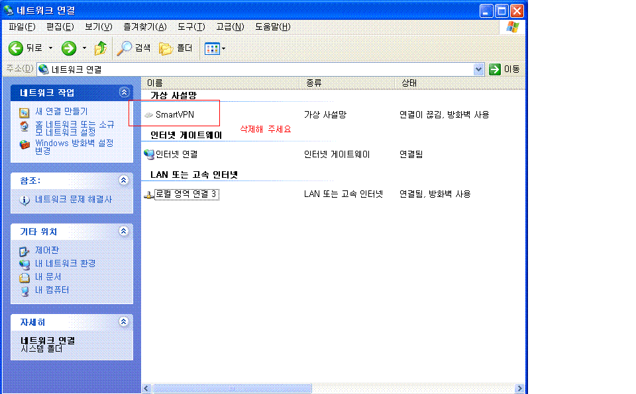Click Windows 방화벽 설정 변경 link
The height and width of the screenshot is (394, 636).
pos(74,147)
